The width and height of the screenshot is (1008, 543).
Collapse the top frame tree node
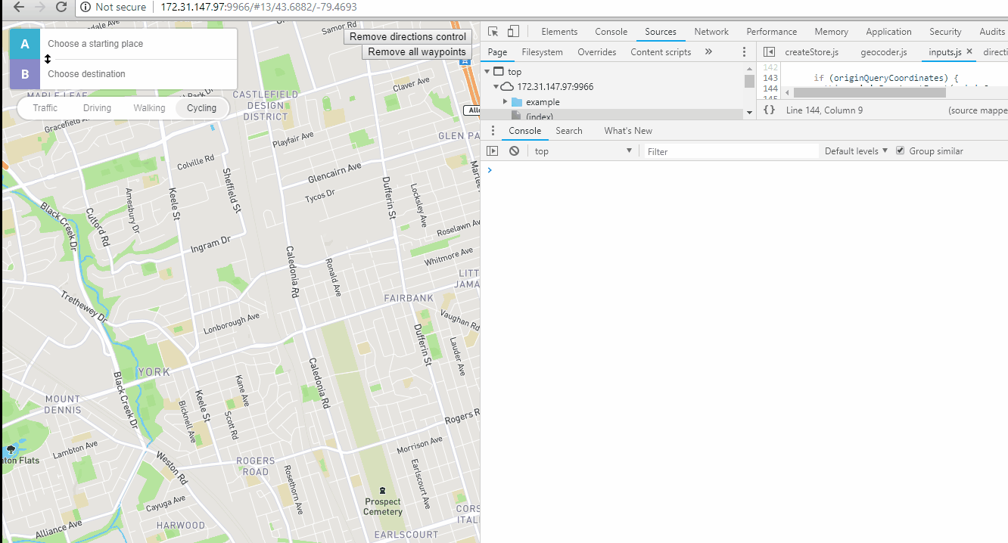[x=487, y=72]
